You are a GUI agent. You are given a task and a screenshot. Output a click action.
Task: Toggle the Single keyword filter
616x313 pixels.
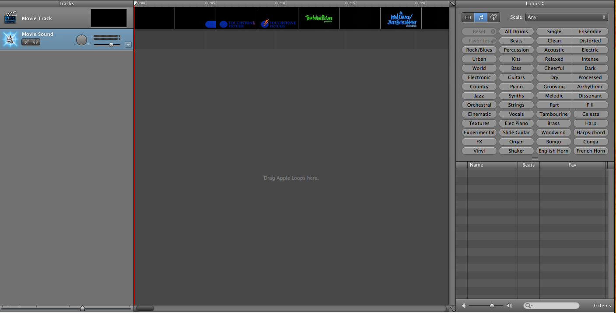pos(554,31)
